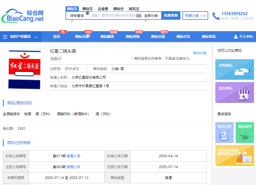
Task: Open 商标服务 in the navigation bar
Action: click(x=107, y=37)
